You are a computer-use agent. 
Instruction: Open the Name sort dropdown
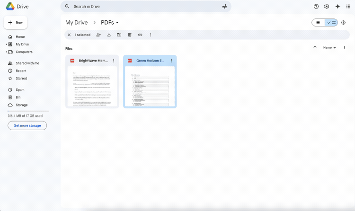click(x=329, y=47)
